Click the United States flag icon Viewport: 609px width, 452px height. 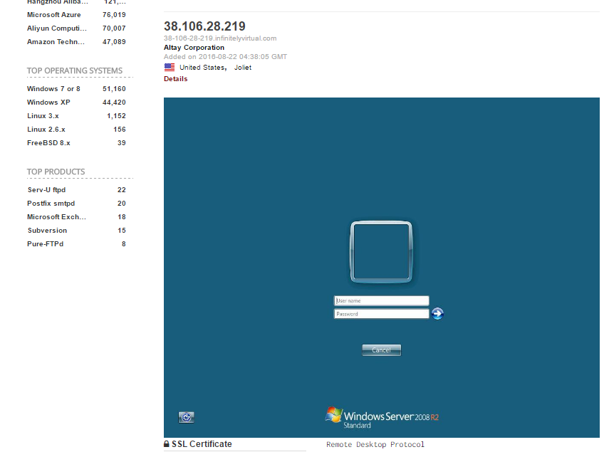[x=170, y=67]
